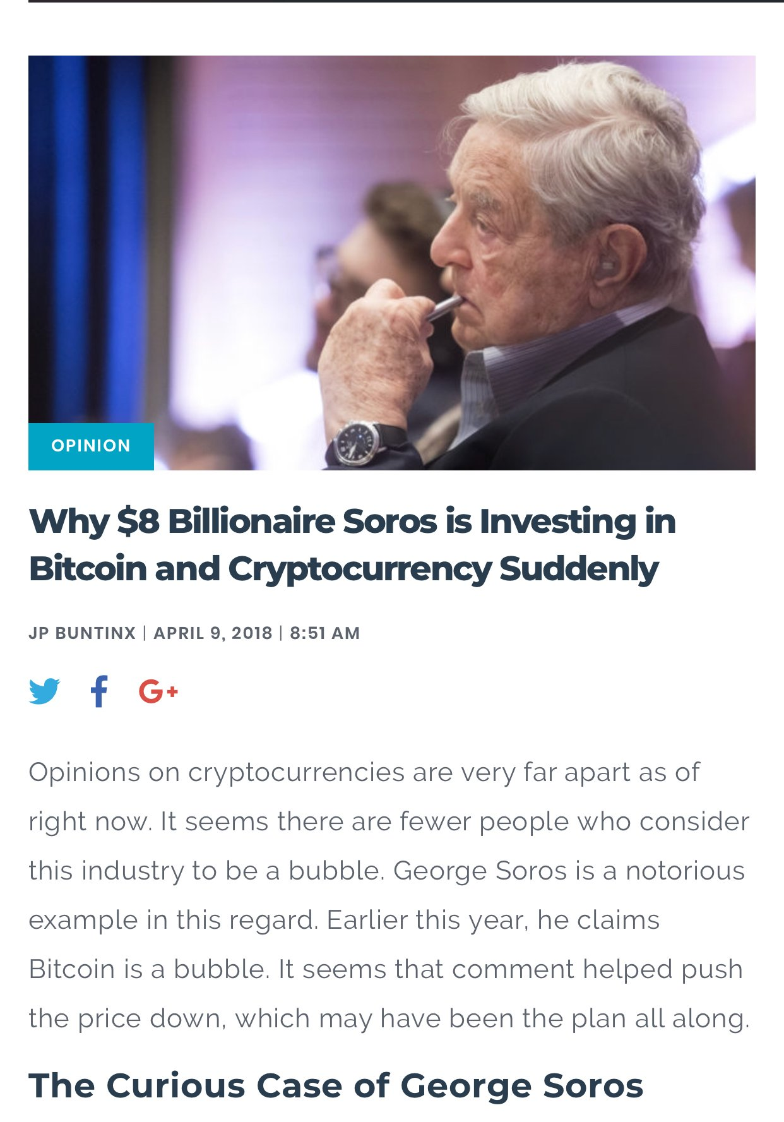
Task: Click headline line 'Bitcoin and Cryptocurrency Suddenly'
Action: click(343, 569)
